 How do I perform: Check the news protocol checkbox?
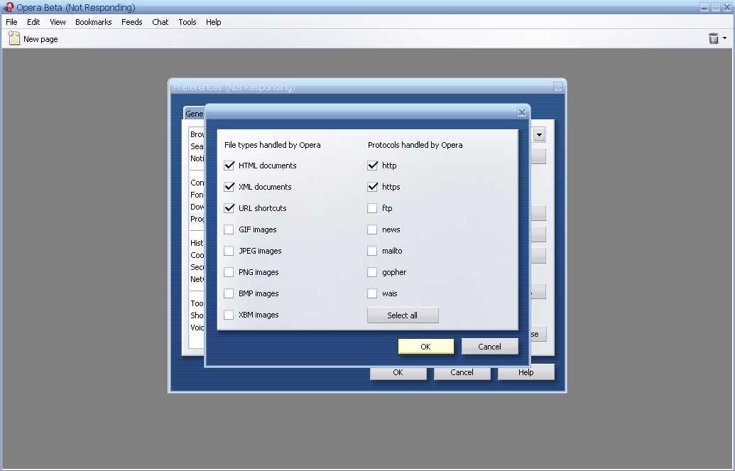pyautogui.click(x=372, y=229)
